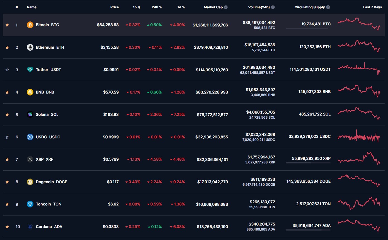Add Tether to watchlist with star
388x240 pixels.
point(7,70)
